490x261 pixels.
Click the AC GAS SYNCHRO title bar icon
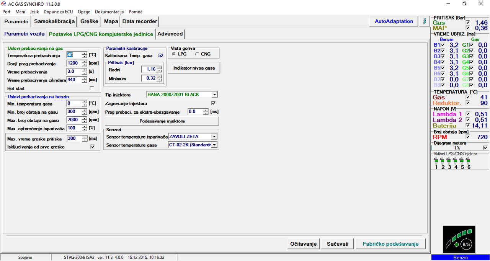[x=4, y=4]
